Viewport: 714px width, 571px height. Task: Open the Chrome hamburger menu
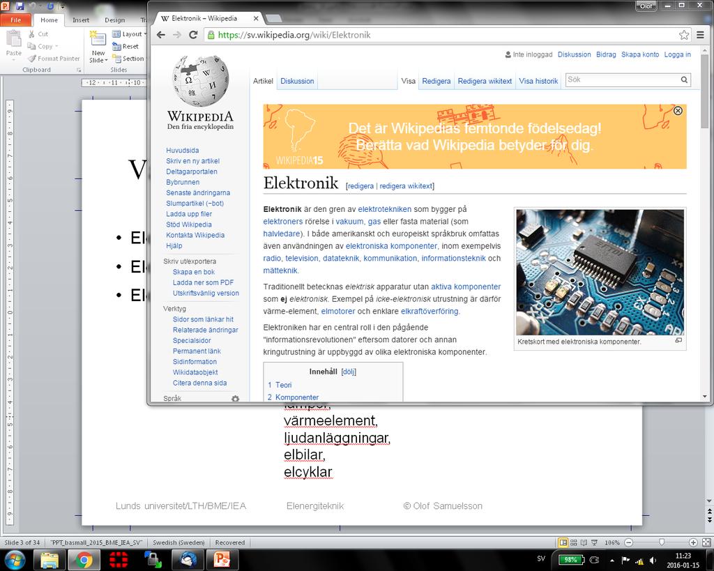(700, 35)
